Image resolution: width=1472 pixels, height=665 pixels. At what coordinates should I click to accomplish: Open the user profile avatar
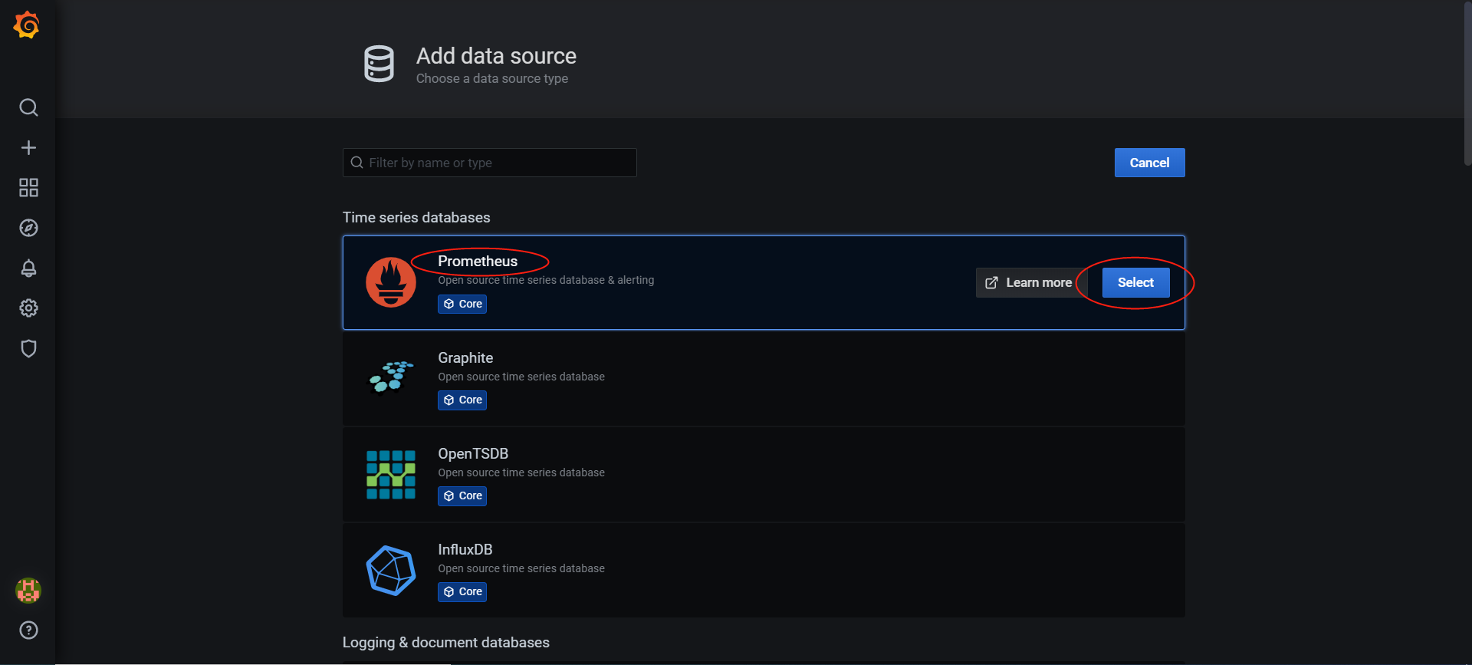[28, 591]
